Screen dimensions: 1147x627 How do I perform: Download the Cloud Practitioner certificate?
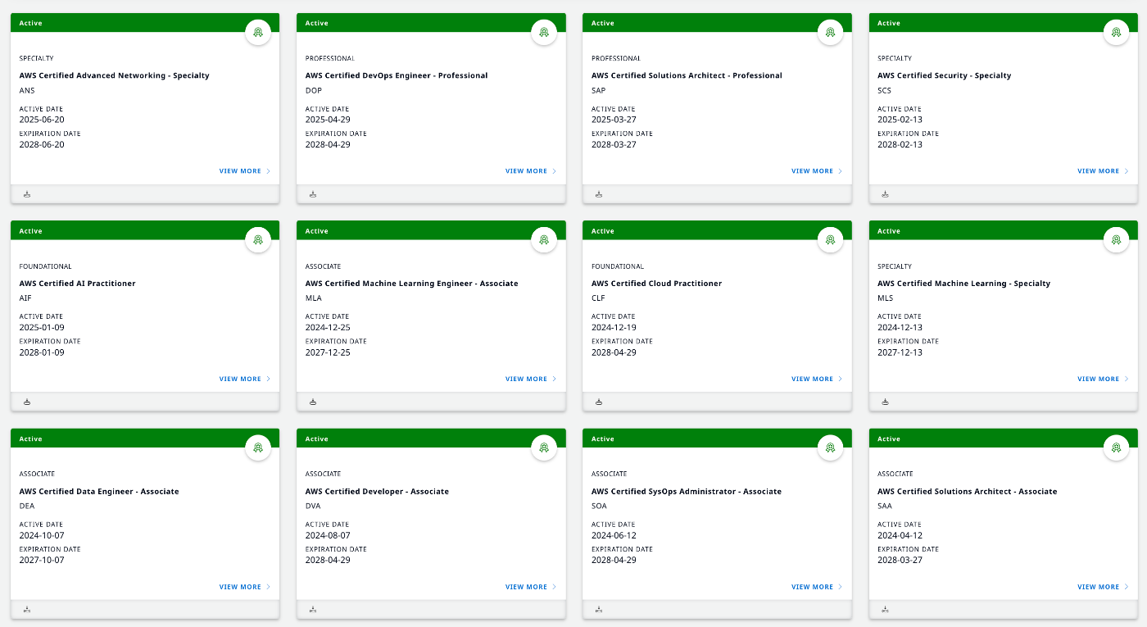coord(599,402)
